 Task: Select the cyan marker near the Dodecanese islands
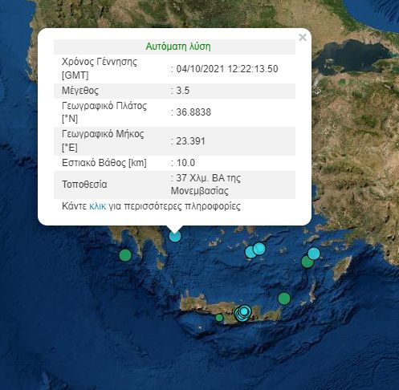[x=314, y=254]
